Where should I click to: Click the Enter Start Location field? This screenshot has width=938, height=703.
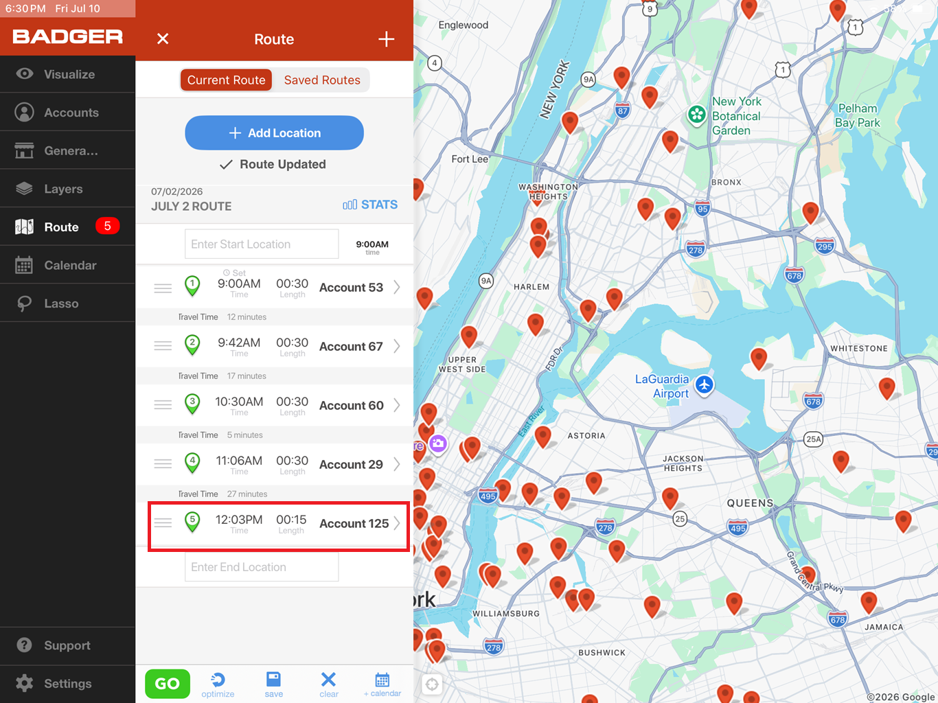coord(262,244)
